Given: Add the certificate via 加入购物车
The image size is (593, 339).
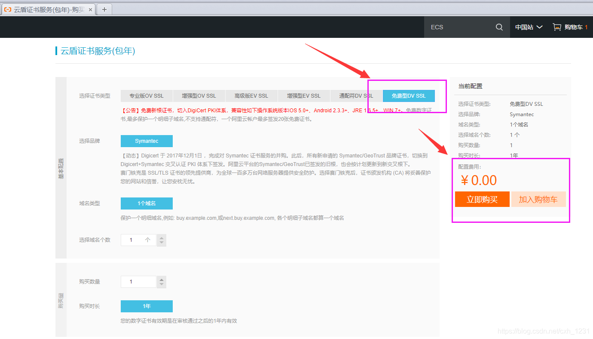Looking at the screenshot, I should coord(538,199).
